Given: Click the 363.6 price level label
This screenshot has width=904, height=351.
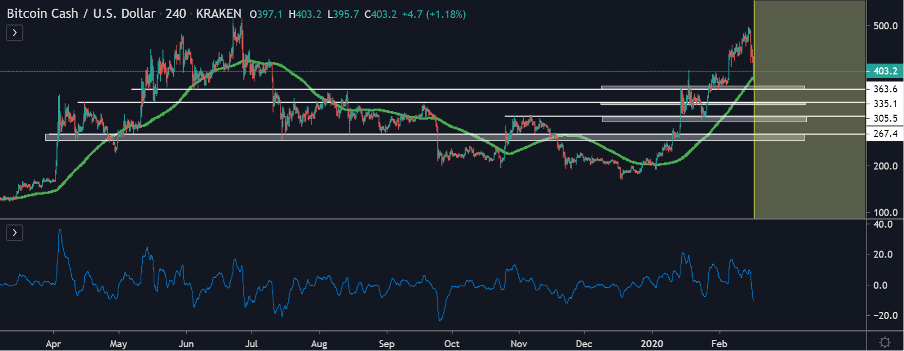Looking at the screenshot, I should 885,89.
